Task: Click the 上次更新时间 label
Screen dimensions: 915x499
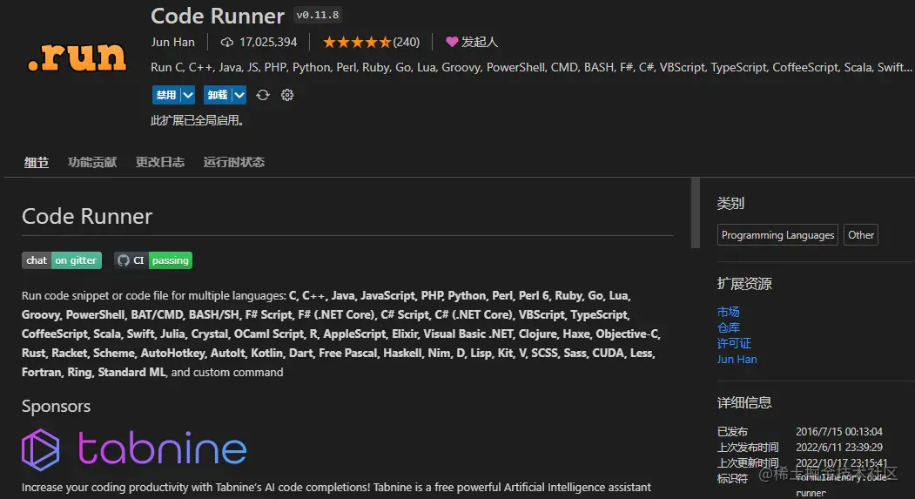Action: [x=748, y=462]
